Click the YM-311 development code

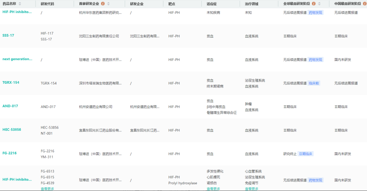pos(47,157)
